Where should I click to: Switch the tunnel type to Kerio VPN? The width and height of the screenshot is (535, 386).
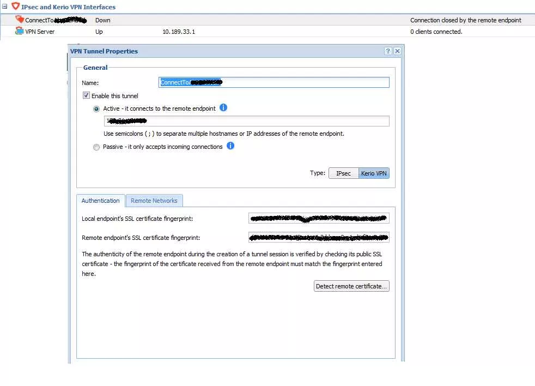374,173
